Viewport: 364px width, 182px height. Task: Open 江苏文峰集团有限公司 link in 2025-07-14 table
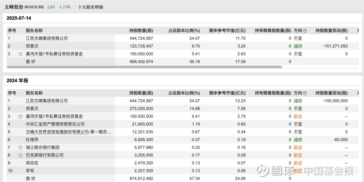click(x=47, y=38)
